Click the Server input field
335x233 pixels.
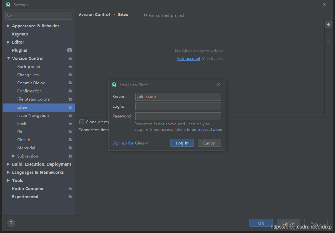178,97
